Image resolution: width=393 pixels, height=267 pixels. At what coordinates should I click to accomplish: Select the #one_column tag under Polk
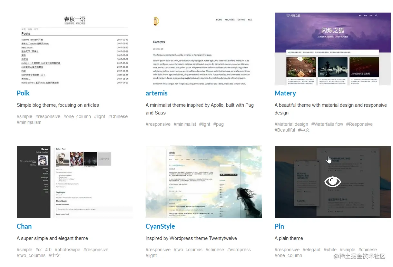[x=77, y=116]
